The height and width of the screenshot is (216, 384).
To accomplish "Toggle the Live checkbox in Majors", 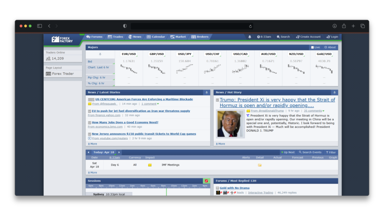I will tap(312, 47).
